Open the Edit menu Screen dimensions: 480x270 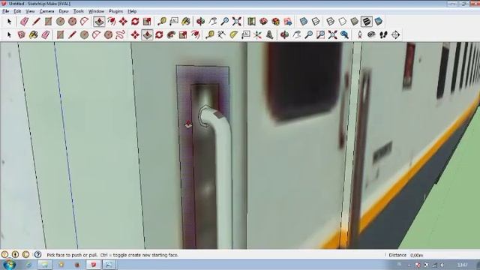(x=17, y=11)
